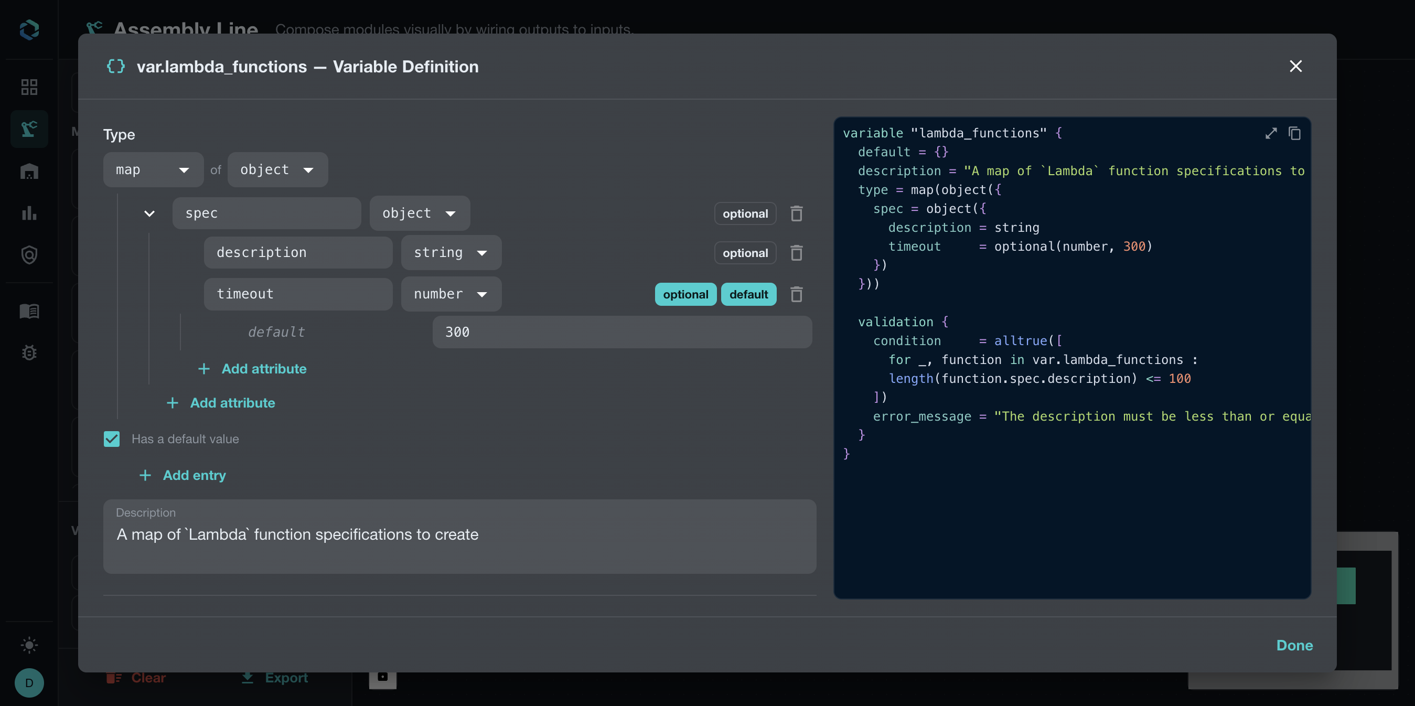This screenshot has height=706, width=1415.
Task: Open the timeout number type dropdown
Action: 451,294
